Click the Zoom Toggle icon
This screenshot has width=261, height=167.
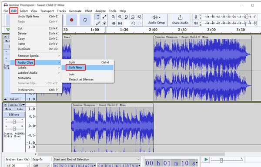(140, 17)
